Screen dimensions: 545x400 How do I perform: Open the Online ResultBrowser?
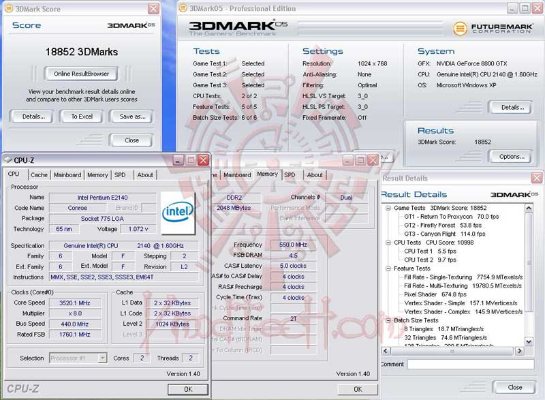81,74
